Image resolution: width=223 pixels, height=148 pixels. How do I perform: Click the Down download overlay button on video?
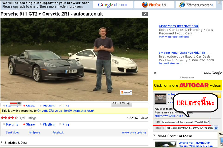(x=125, y=92)
